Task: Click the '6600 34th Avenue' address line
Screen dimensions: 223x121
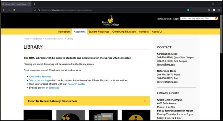Action: click(167, 103)
